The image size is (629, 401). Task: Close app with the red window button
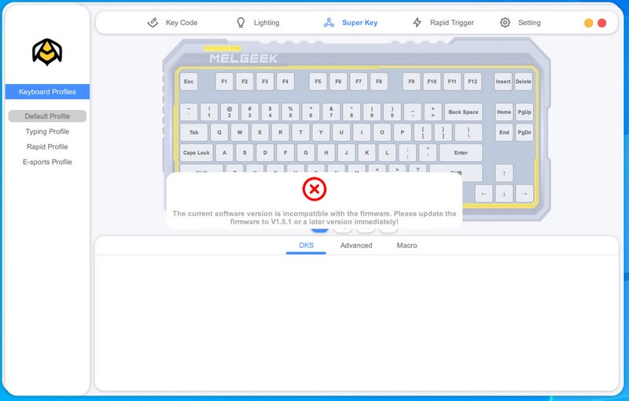click(x=601, y=23)
